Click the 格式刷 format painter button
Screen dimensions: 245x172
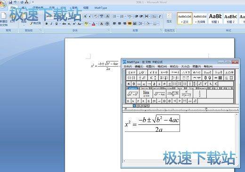point(35,23)
